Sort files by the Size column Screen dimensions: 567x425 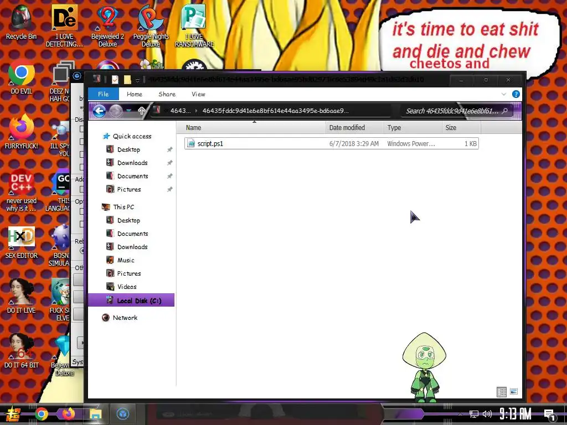click(461, 128)
